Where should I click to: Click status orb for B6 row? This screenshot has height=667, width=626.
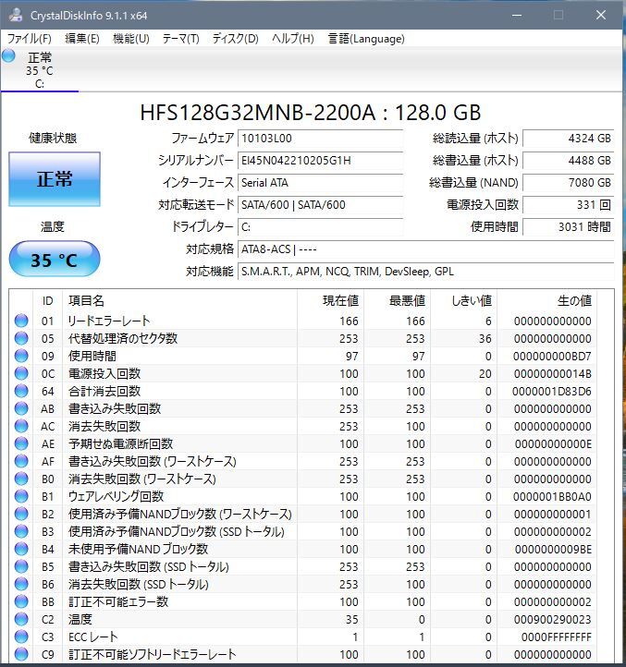[21, 584]
